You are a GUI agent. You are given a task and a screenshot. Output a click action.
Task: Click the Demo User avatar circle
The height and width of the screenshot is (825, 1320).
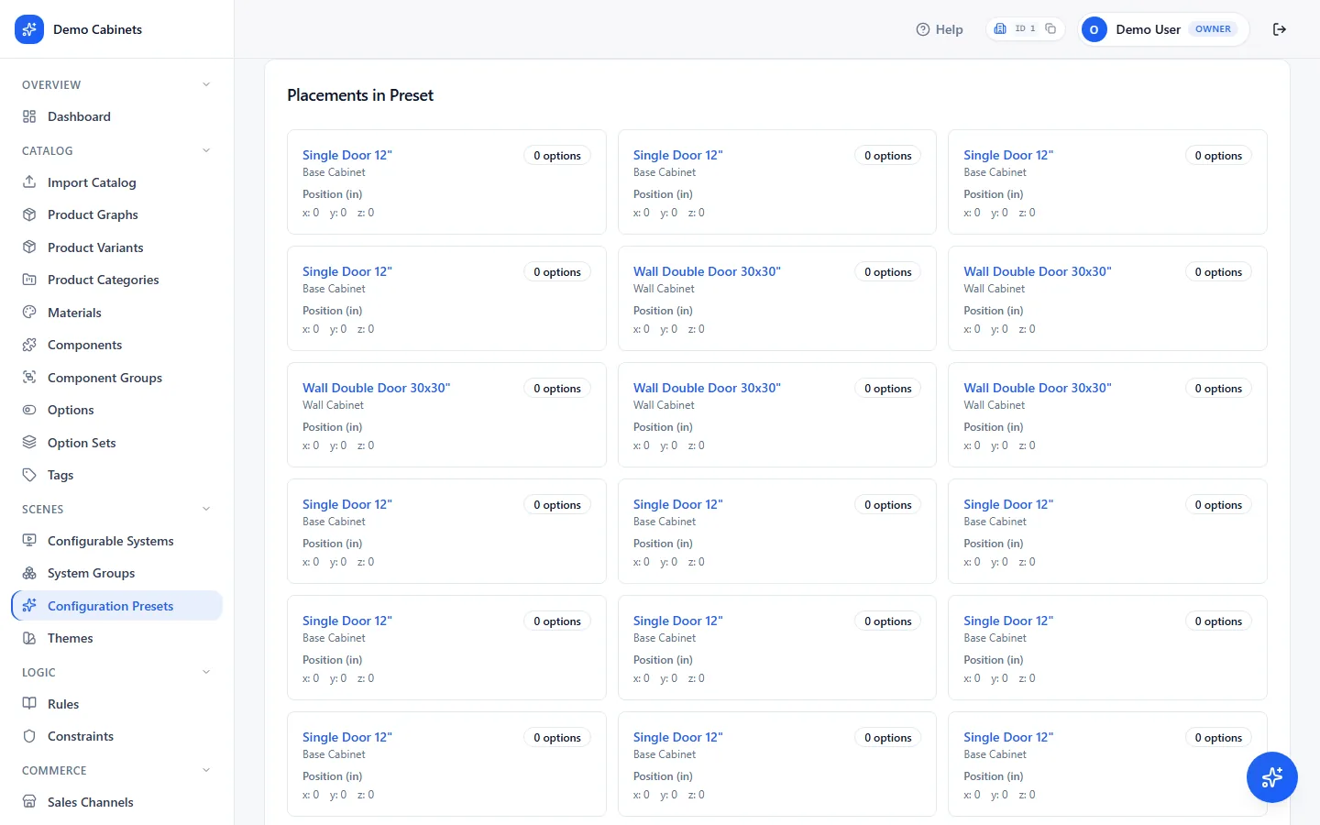point(1094,29)
